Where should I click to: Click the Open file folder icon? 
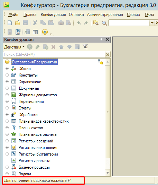tap(18, 23)
